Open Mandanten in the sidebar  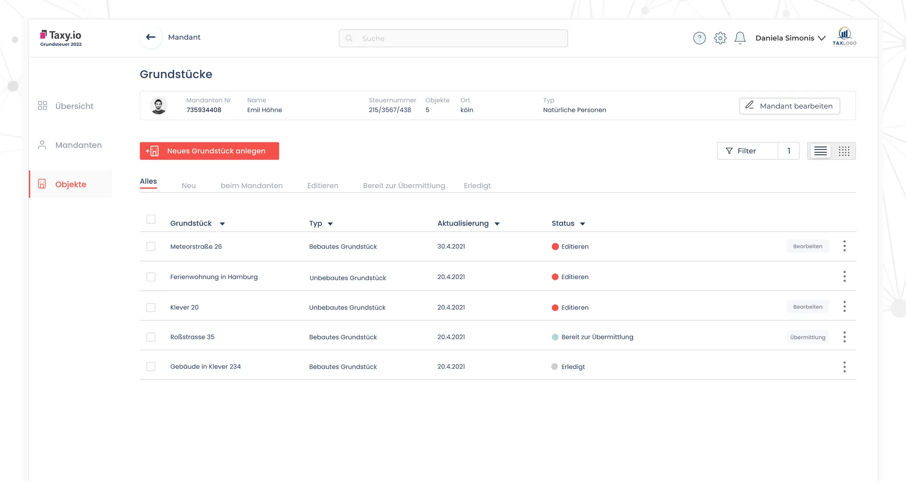[78, 145]
